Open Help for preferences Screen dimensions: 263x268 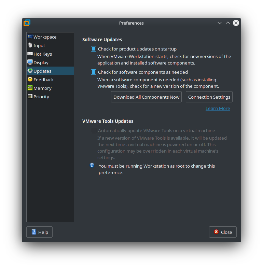[x=39, y=232]
